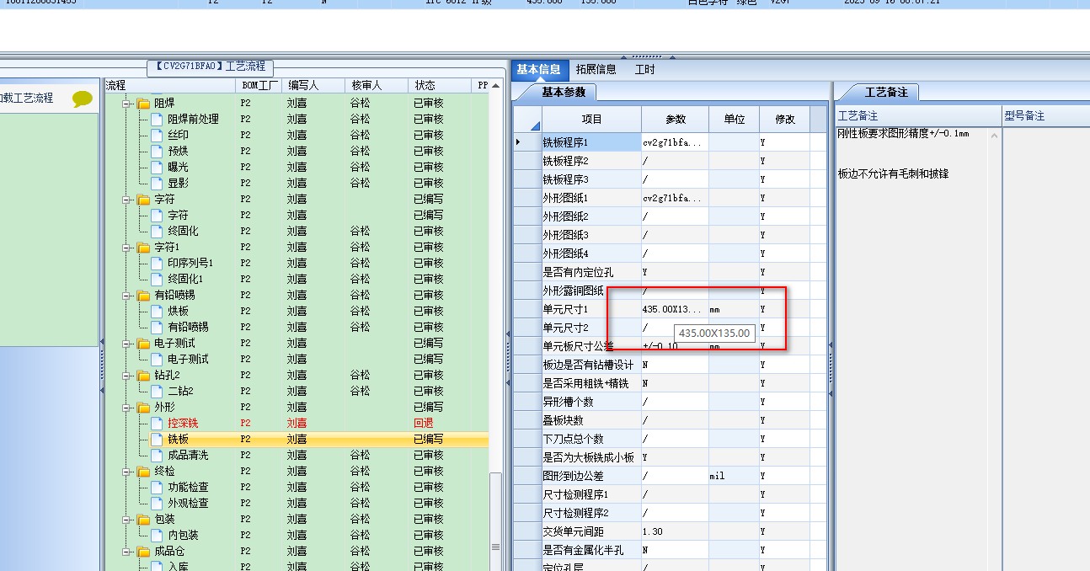The height and width of the screenshot is (571, 1090).
Task: Click the 编写人 column header
Action: click(x=314, y=86)
